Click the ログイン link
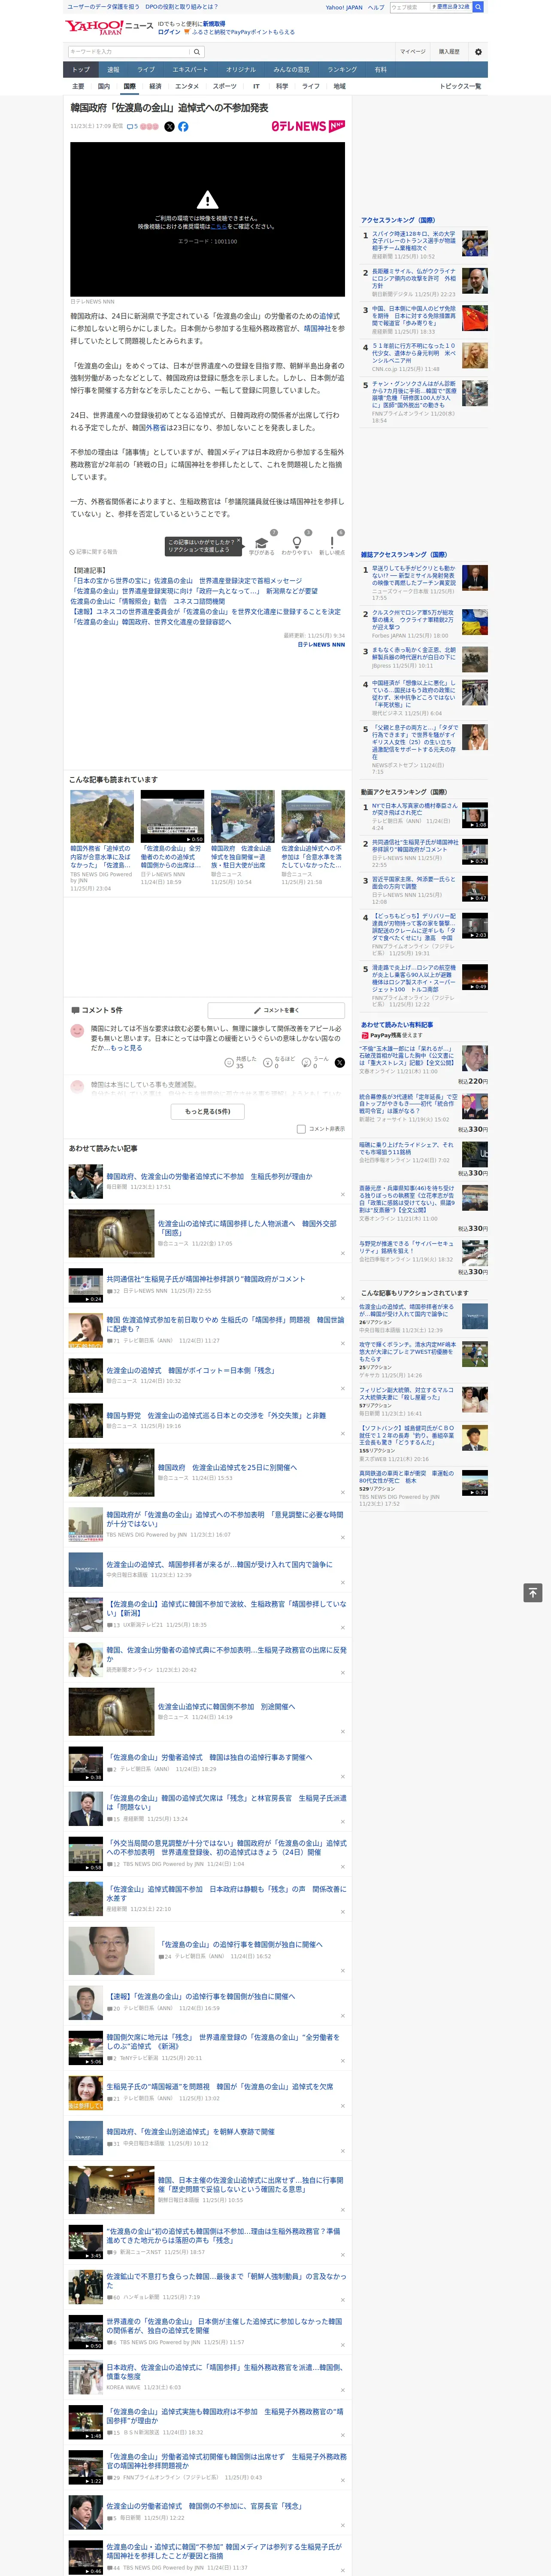Image resolution: width=551 pixels, height=2576 pixels. (170, 32)
